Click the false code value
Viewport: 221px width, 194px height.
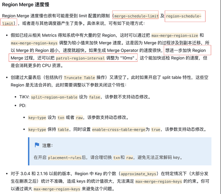click(95, 97)
